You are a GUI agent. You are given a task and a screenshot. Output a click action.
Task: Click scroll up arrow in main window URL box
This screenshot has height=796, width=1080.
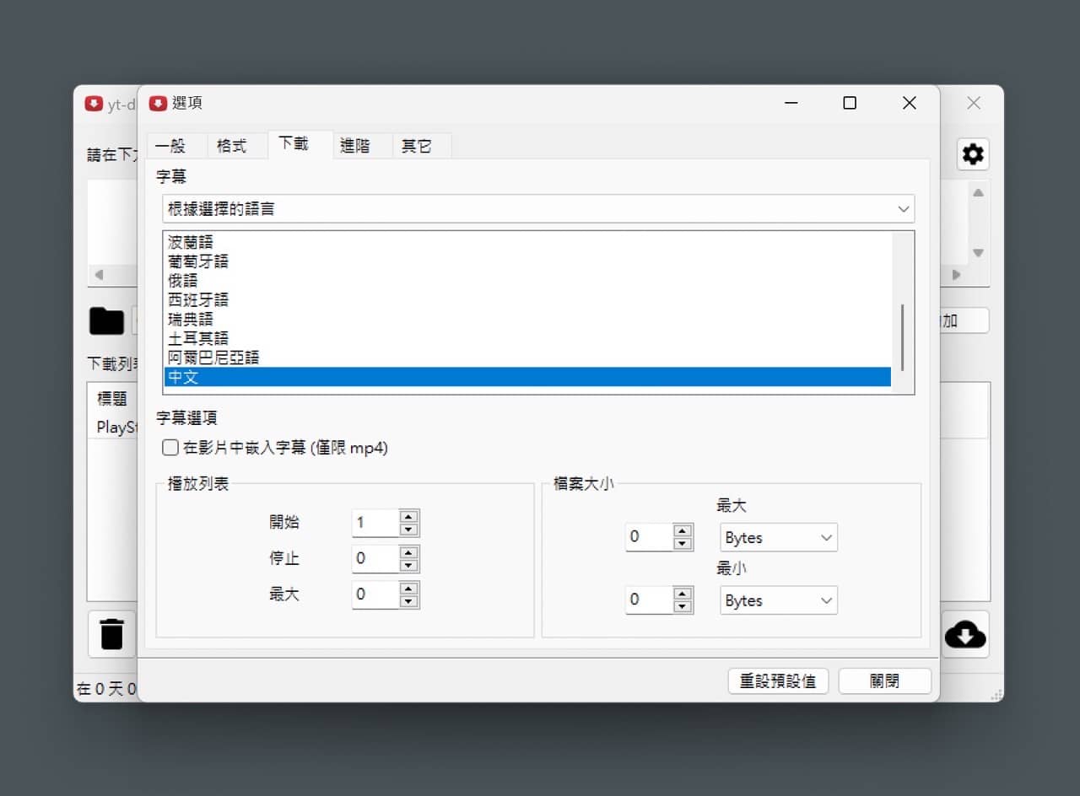pyautogui.click(x=978, y=192)
